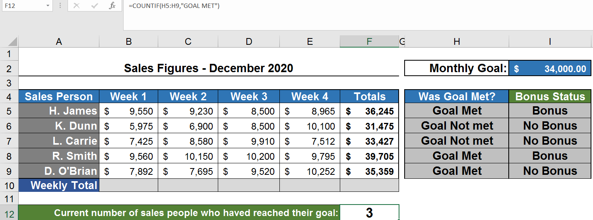This screenshot has width=593, height=220.
Task: Select the column I header
Action: (550, 42)
